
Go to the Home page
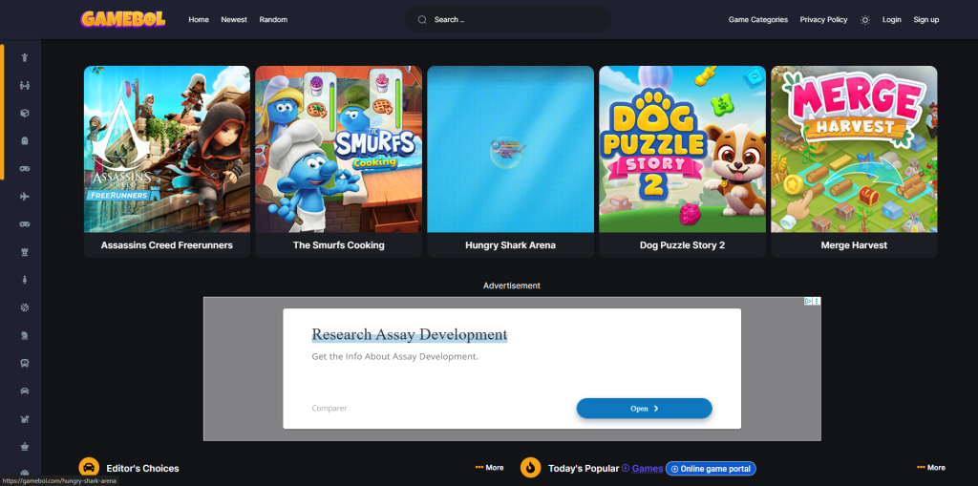coord(199,19)
